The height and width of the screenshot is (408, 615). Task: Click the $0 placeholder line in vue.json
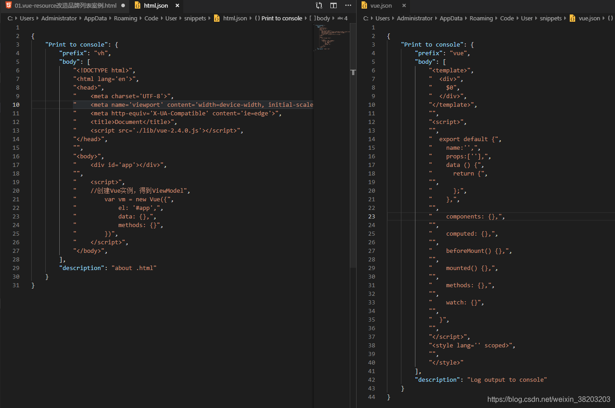444,87
